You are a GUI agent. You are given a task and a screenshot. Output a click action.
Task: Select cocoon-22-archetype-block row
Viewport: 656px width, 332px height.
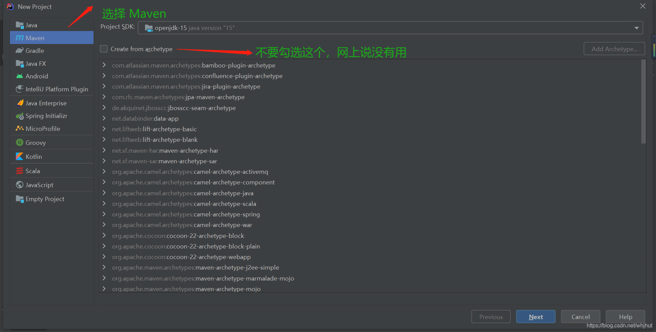(370, 236)
